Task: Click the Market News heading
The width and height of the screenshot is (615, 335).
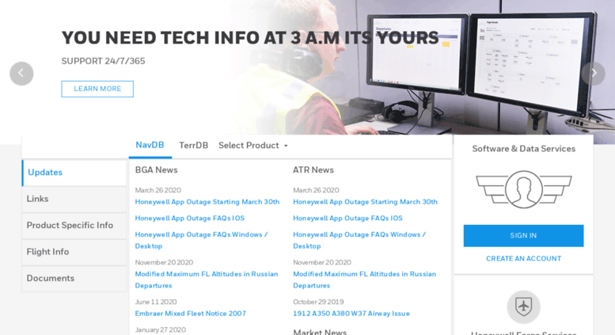Action: (320, 332)
